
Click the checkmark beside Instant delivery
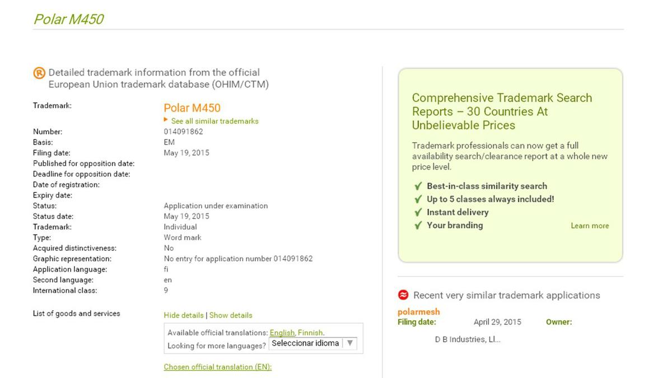coord(418,212)
